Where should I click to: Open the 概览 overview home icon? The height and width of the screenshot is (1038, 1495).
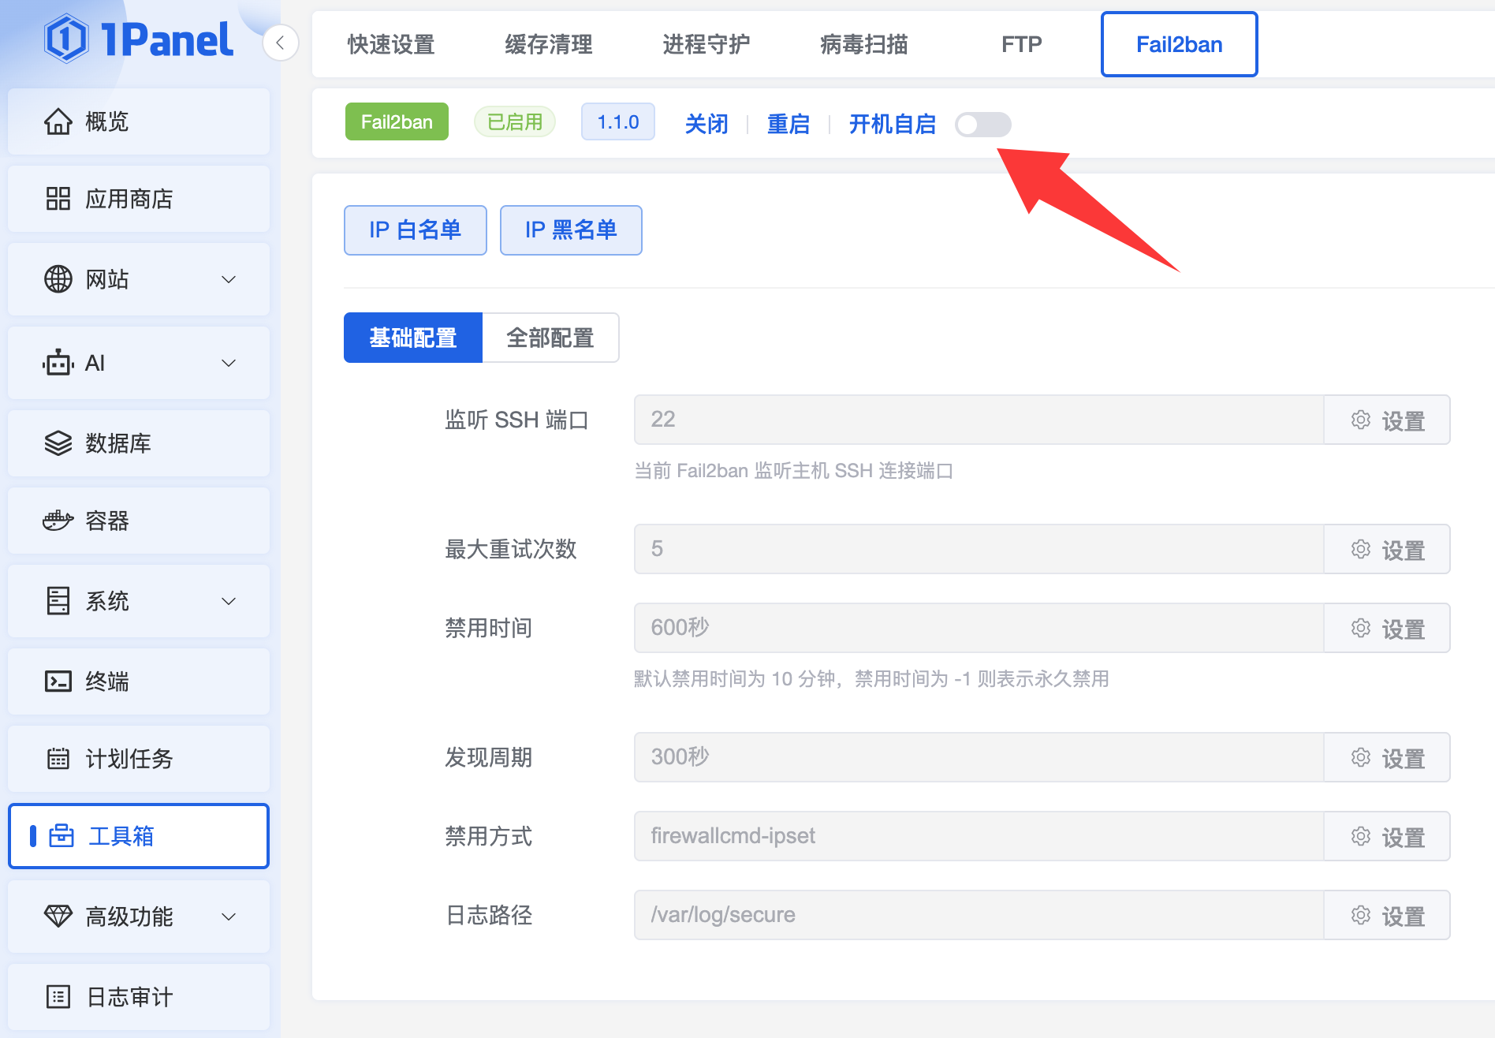point(58,121)
